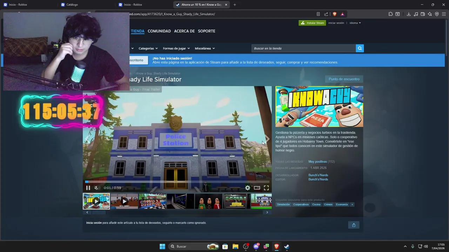Open the Leo AI sparkle icon
This screenshot has height=252, width=449.
point(430,14)
